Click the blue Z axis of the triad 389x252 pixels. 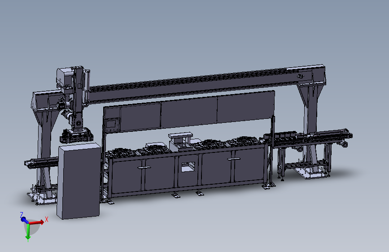[x=24, y=220]
